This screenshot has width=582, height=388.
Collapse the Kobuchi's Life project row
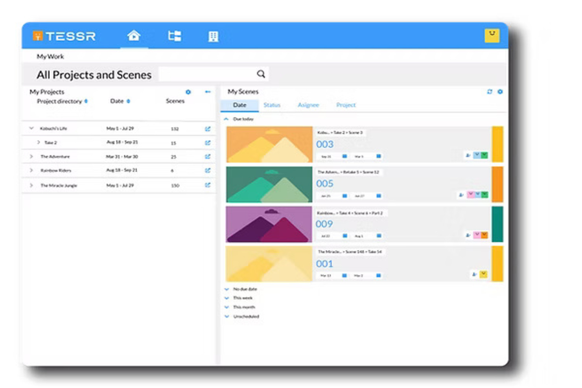pos(31,128)
